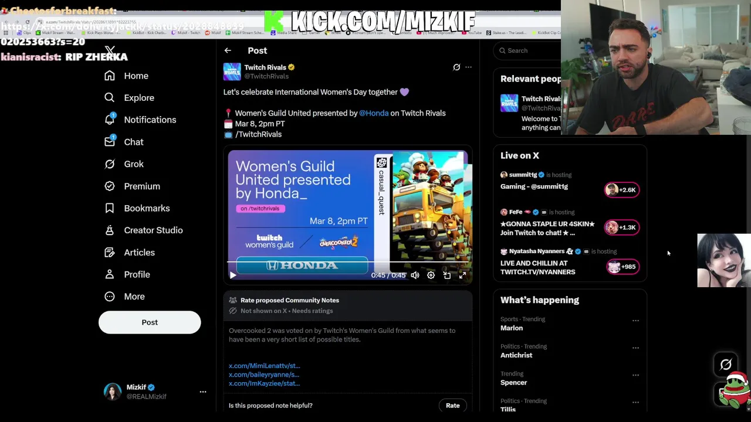
Task: Click the X logo in sidebar
Action: coord(110,51)
